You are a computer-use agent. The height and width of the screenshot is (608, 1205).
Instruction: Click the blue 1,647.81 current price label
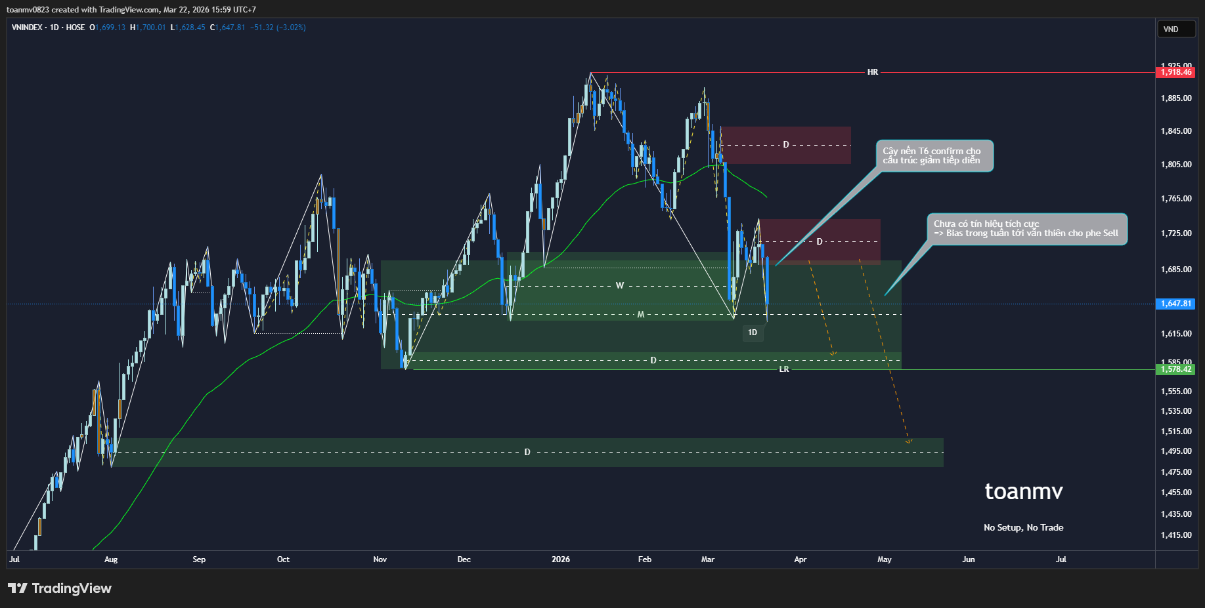pos(1175,304)
